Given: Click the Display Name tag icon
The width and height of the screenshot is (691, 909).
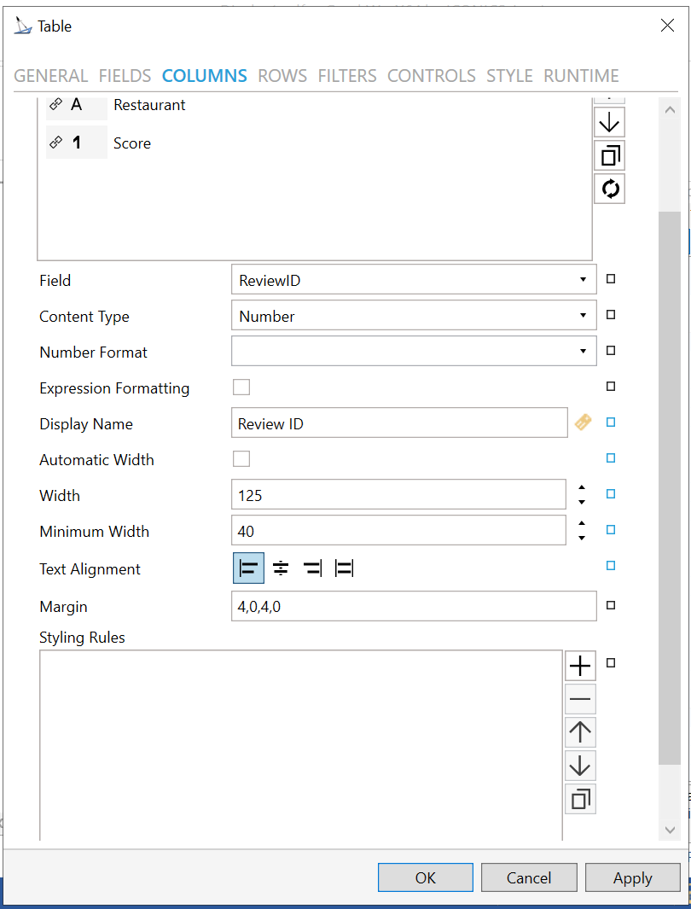Looking at the screenshot, I should click(583, 422).
